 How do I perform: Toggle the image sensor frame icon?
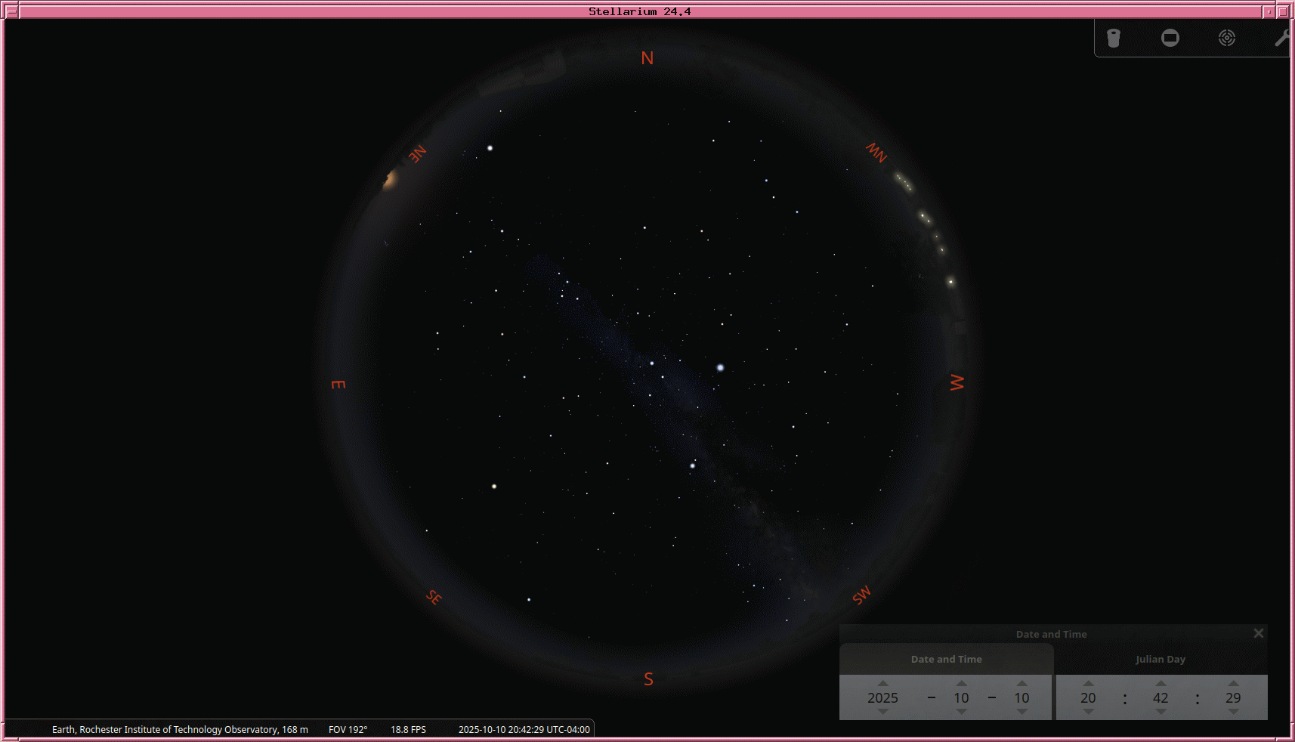(x=1170, y=39)
